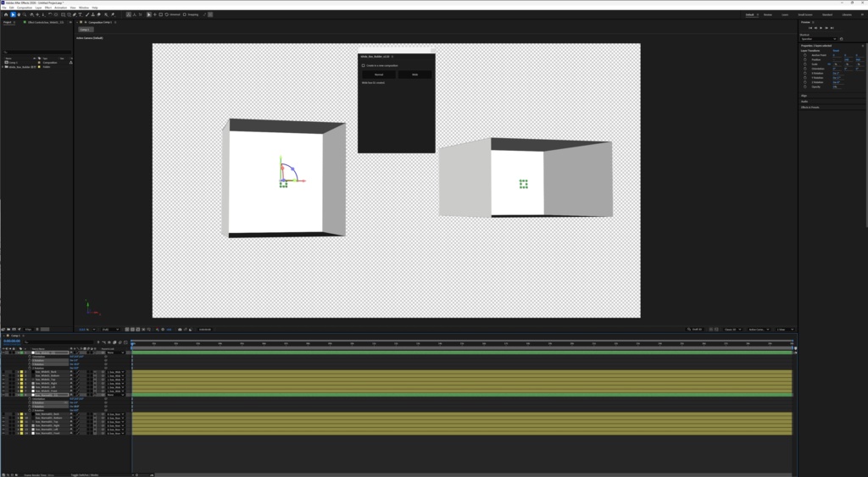Open parent dropdown for Box_Wide01_Back layer
868x477 pixels.
[115, 372]
